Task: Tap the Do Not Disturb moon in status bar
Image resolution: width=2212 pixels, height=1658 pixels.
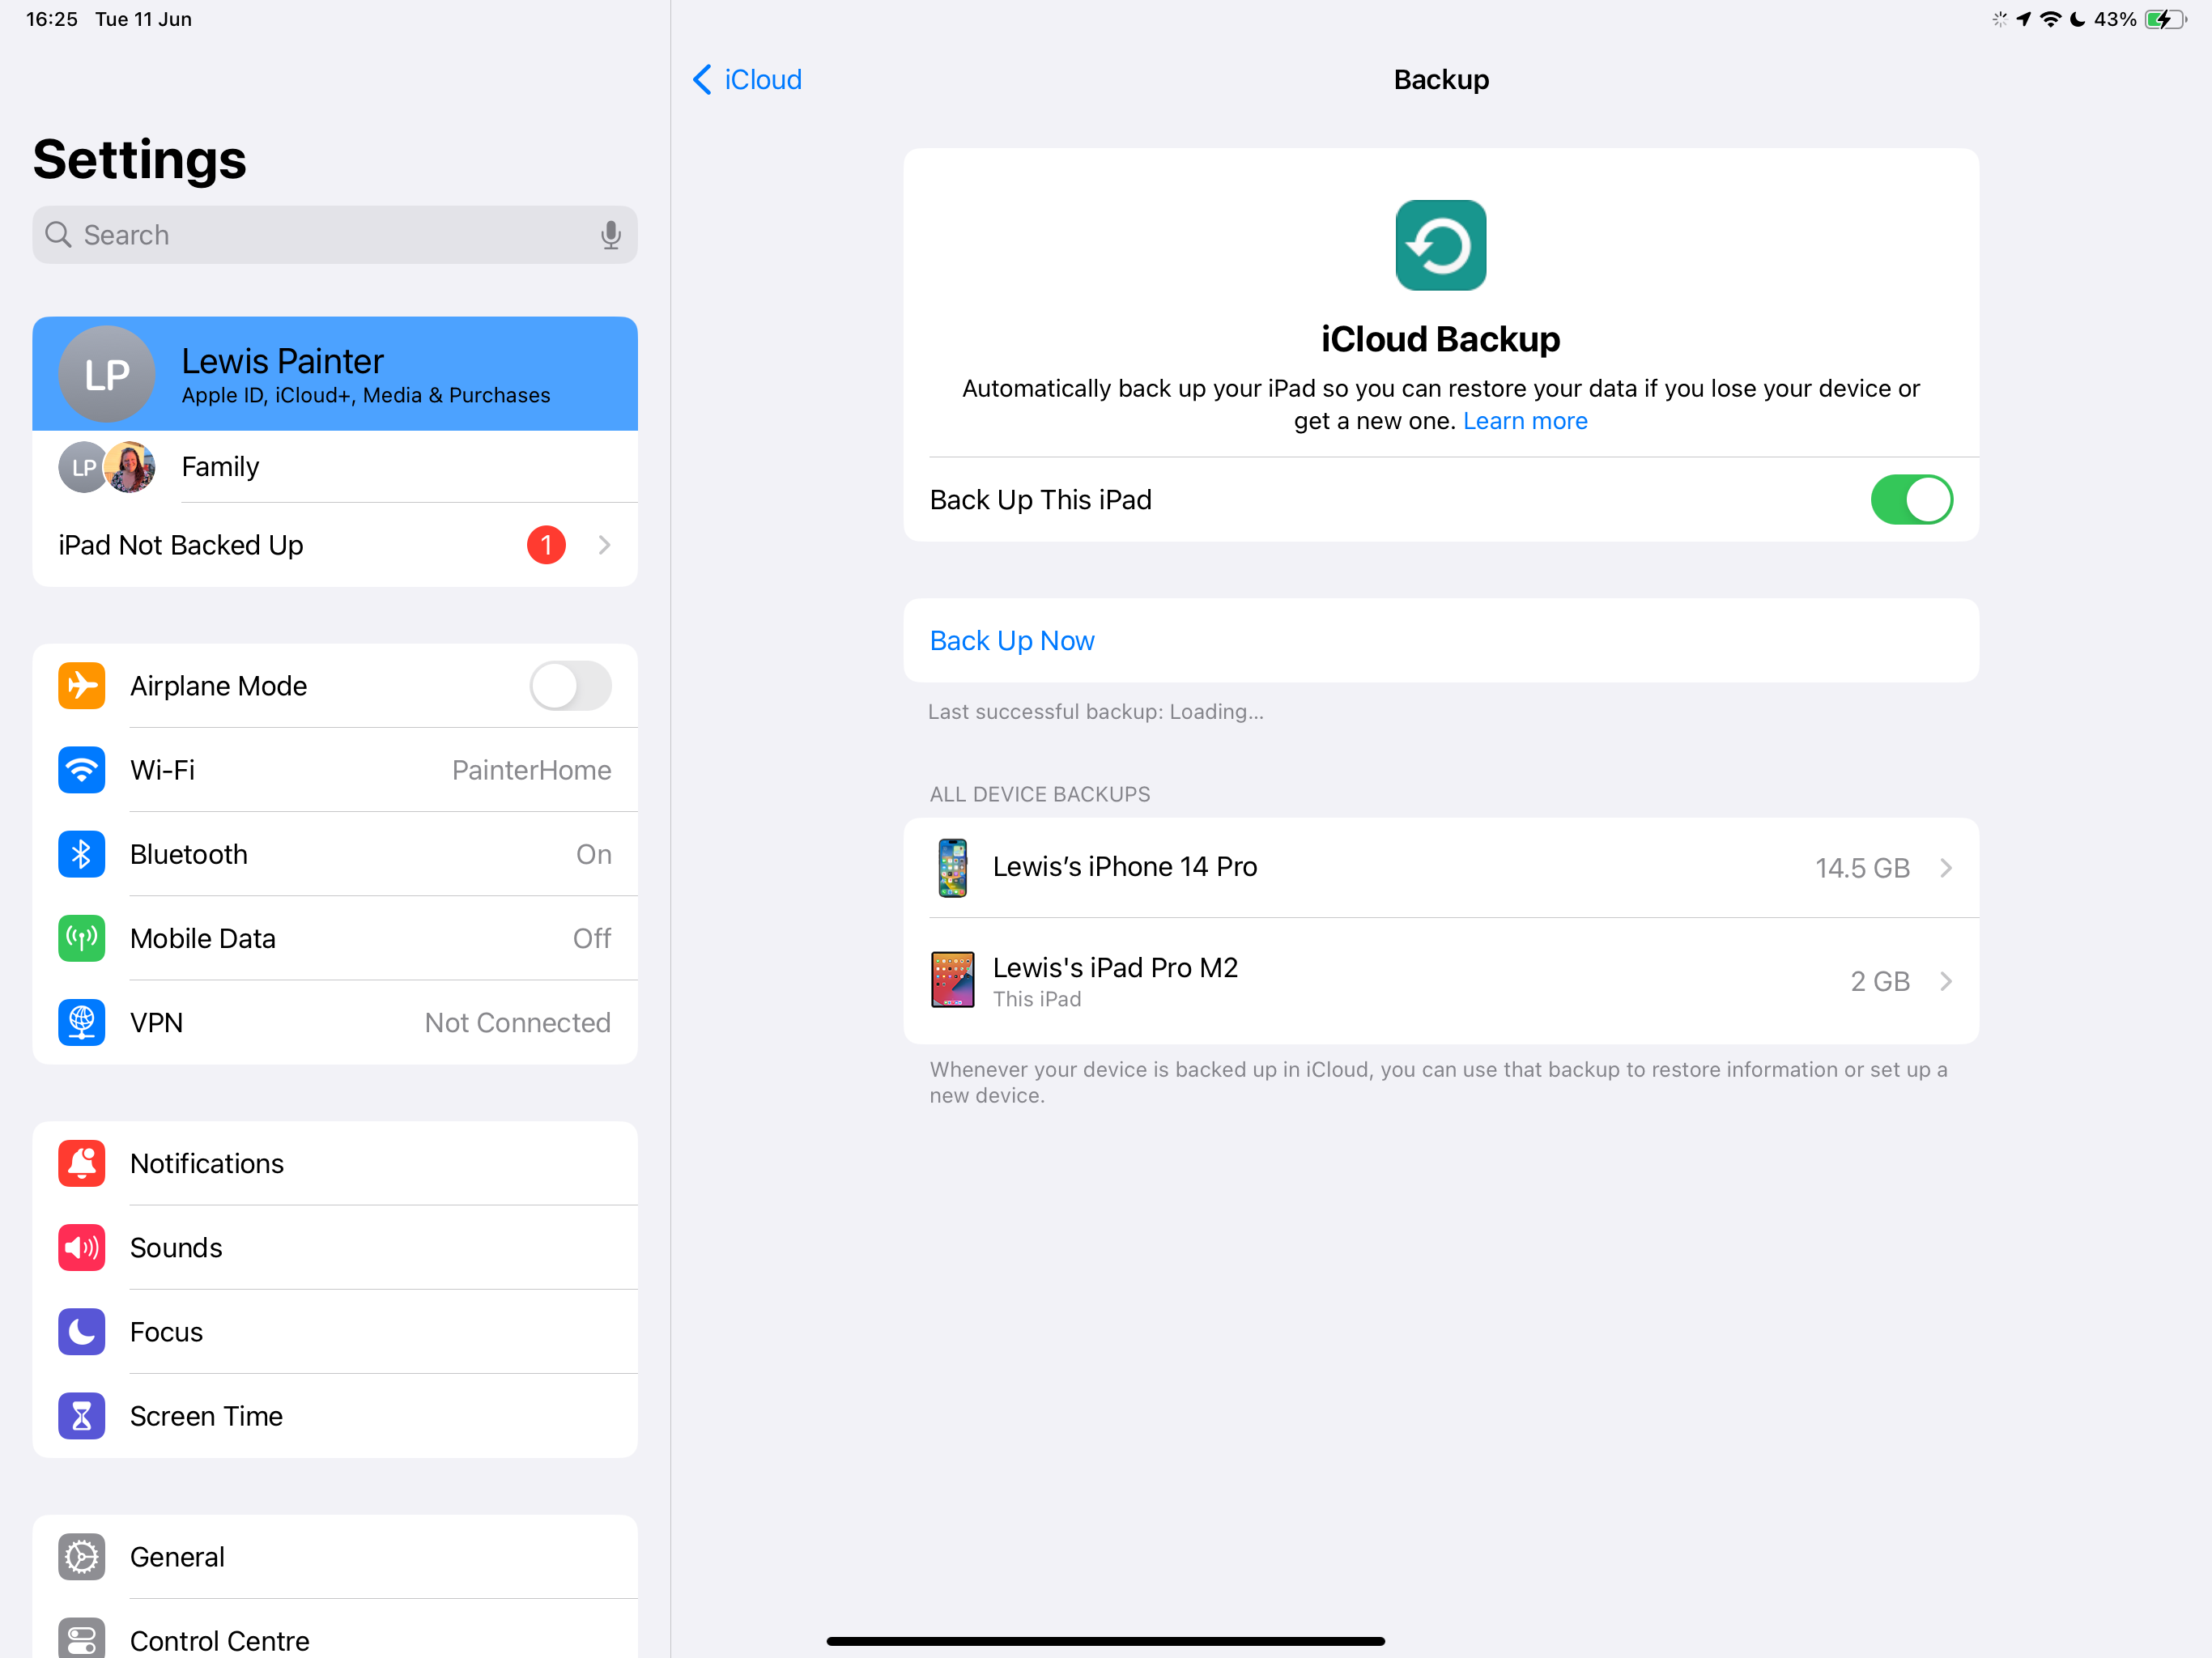Action: click(x=2077, y=19)
